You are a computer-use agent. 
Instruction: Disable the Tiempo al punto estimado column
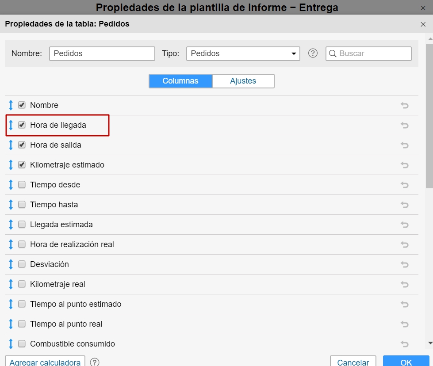coord(21,304)
